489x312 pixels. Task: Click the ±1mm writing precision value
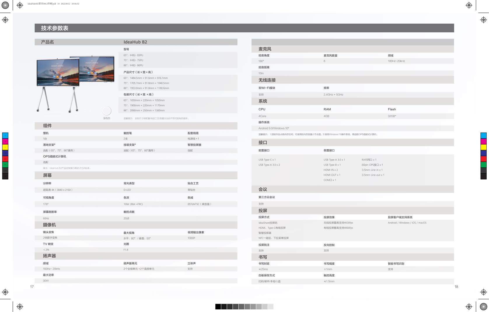pyautogui.click(x=328, y=269)
